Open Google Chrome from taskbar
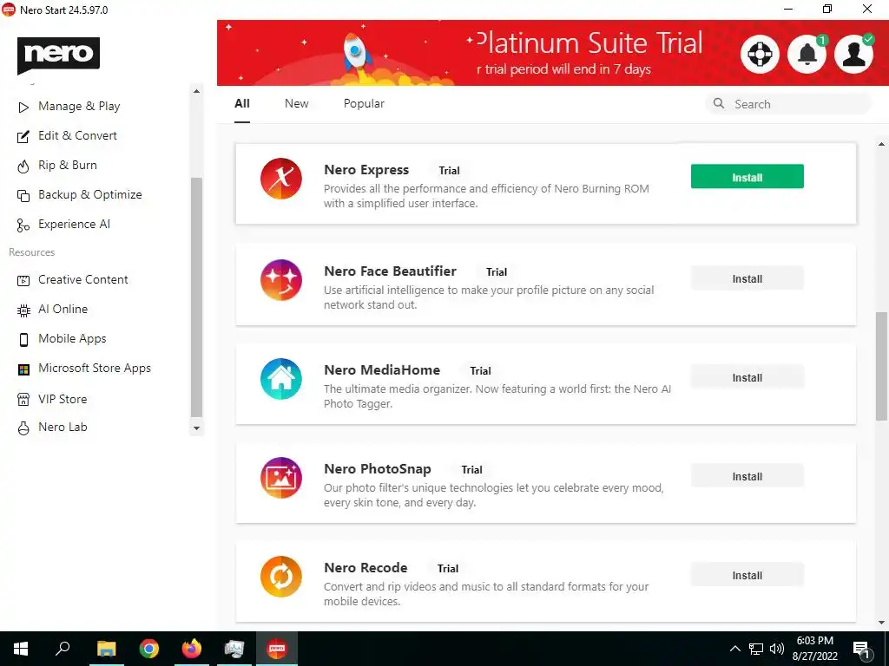The height and width of the screenshot is (666, 889). (149, 649)
